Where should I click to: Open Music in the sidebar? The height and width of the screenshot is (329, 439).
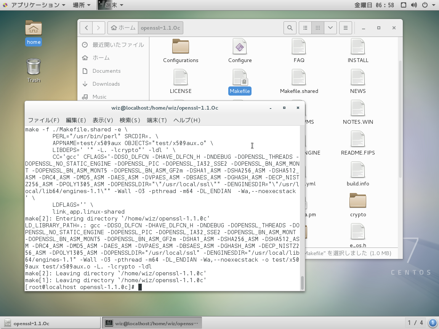[x=113, y=97]
